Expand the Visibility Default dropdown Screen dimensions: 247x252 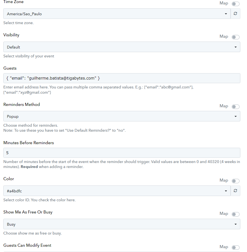pyautogui.click(x=122, y=47)
